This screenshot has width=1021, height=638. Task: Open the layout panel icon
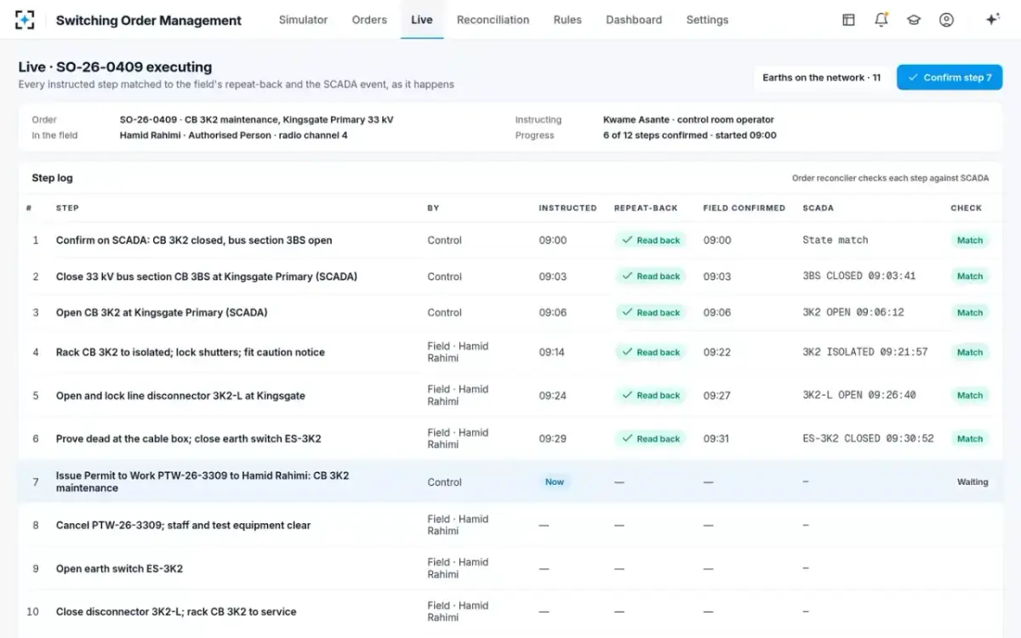[x=848, y=20]
